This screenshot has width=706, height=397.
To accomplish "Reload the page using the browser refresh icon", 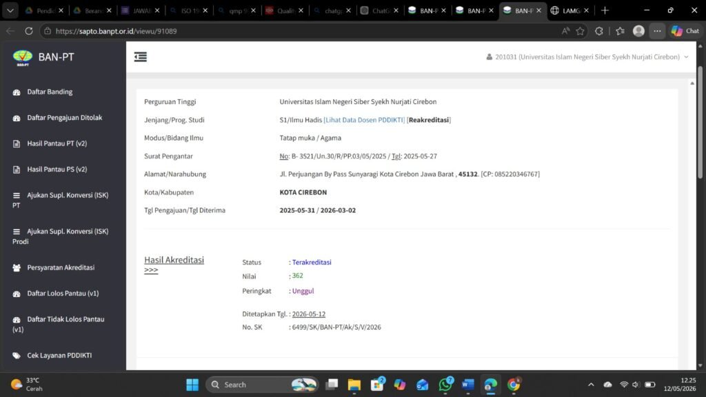I will pos(29,31).
